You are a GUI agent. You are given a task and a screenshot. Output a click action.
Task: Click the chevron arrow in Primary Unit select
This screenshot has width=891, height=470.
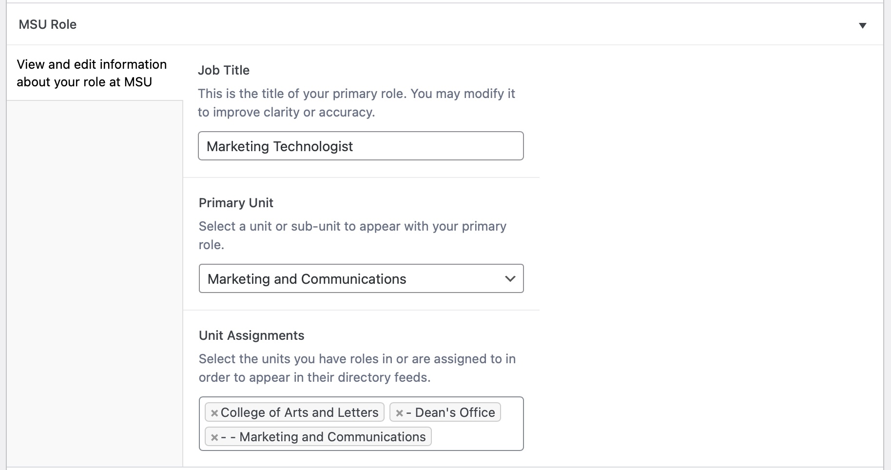coord(510,279)
